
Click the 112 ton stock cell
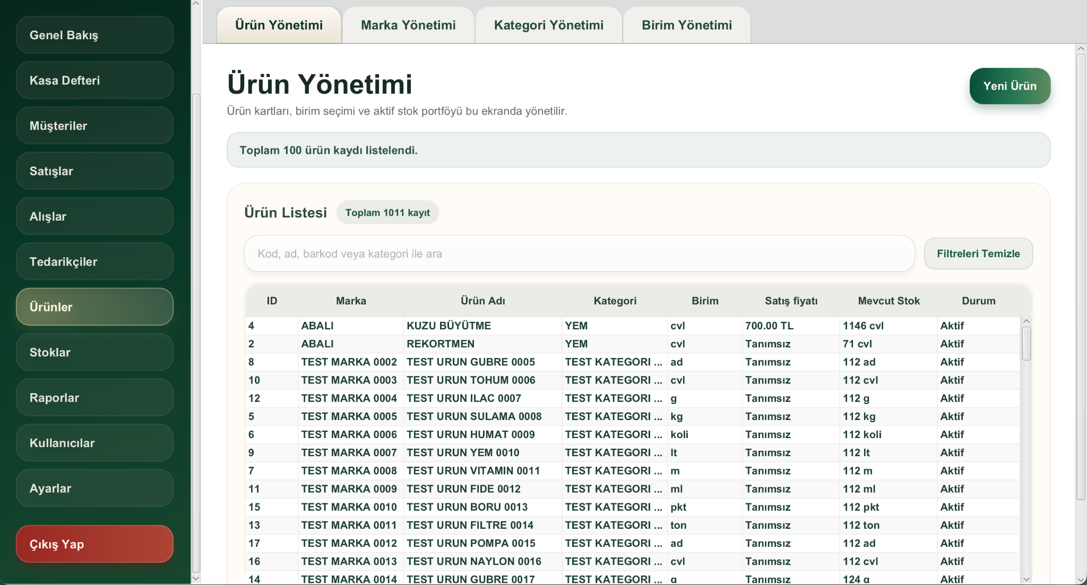click(888, 525)
